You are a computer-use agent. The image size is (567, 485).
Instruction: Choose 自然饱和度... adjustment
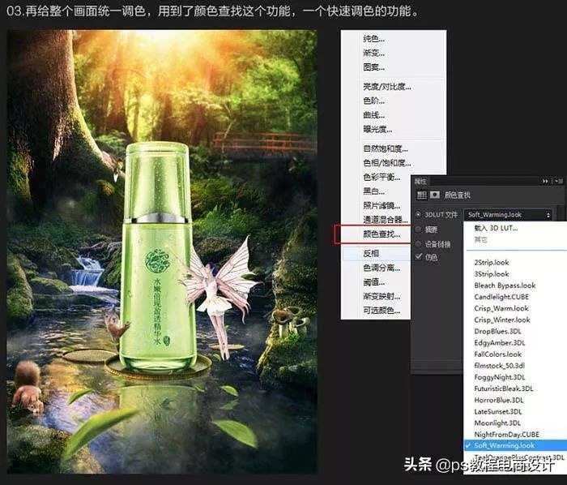[x=386, y=148]
